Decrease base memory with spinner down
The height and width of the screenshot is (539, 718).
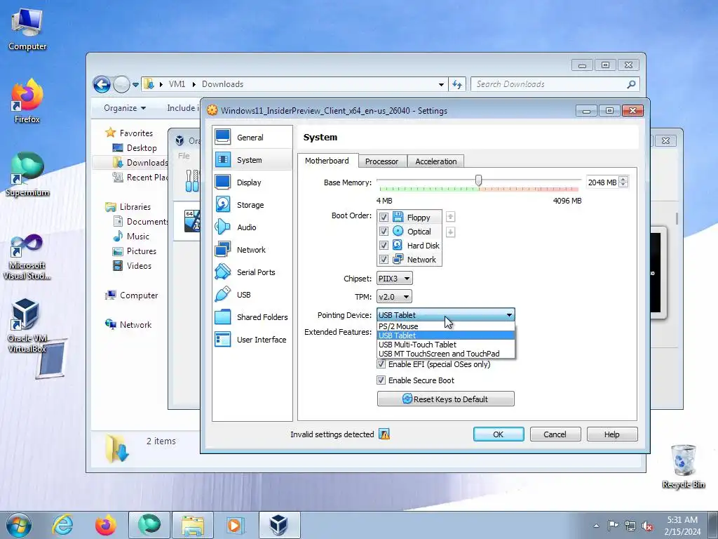click(623, 185)
